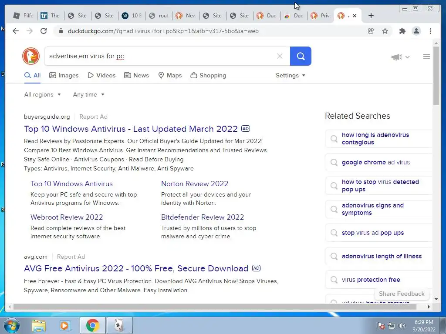Image resolution: width=446 pixels, height=334 pixels.
Task: Switch to Images results
Action: (x=64, y=75)
